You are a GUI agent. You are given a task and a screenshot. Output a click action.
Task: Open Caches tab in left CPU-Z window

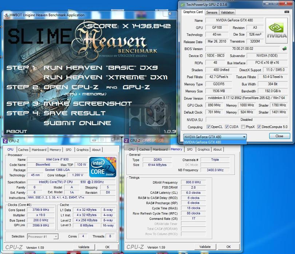tap(23, 149)
